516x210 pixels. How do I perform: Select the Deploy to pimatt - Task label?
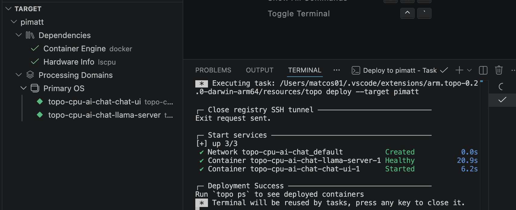click(x=400, y=71)
